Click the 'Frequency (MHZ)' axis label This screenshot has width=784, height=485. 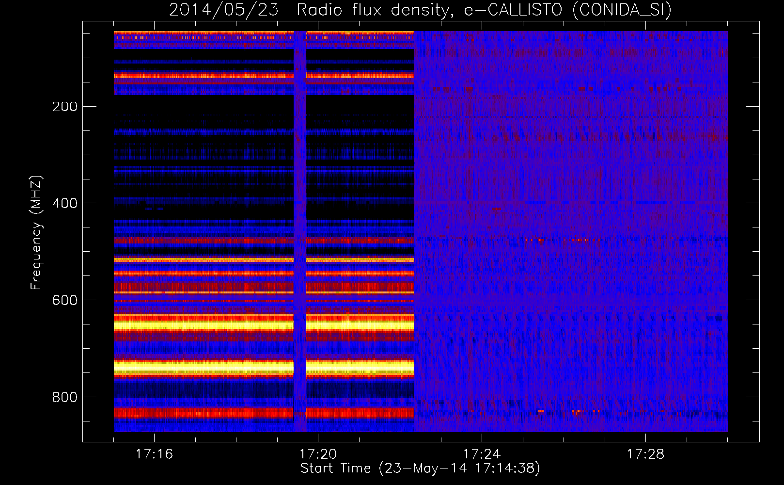click(36, 233)
